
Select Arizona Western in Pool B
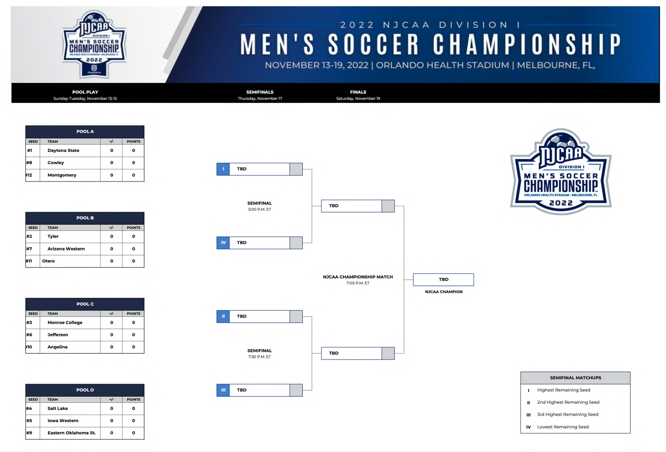coord(66,249)
